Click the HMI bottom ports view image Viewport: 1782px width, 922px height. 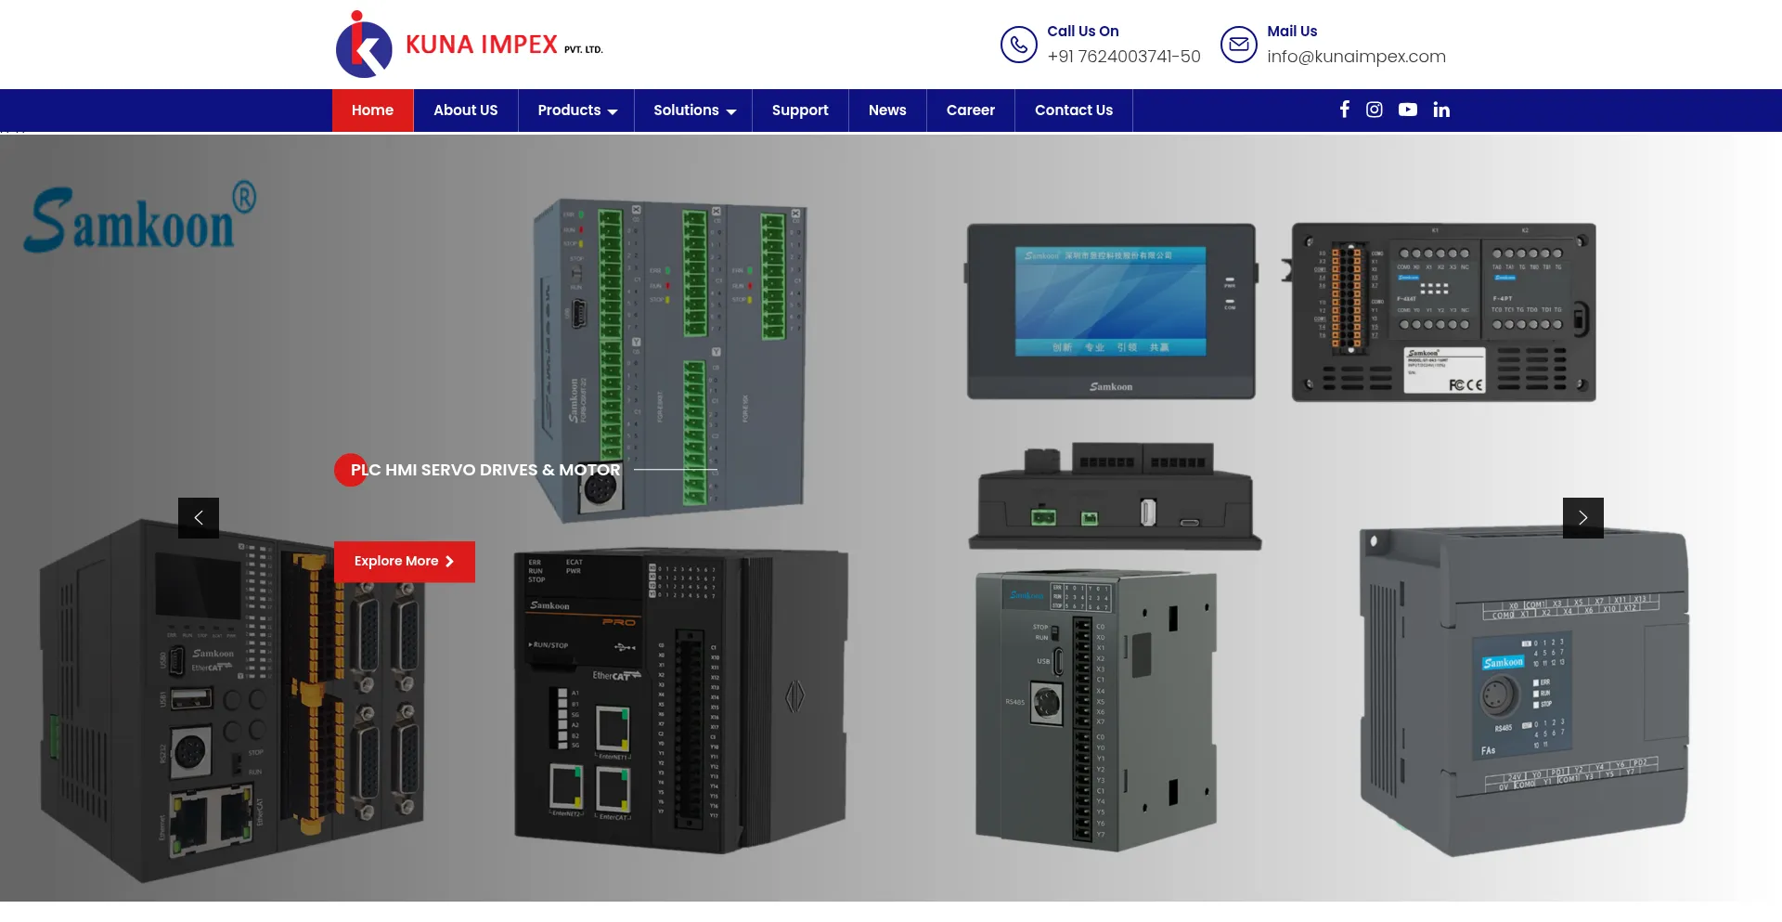tap(1116, 497)
